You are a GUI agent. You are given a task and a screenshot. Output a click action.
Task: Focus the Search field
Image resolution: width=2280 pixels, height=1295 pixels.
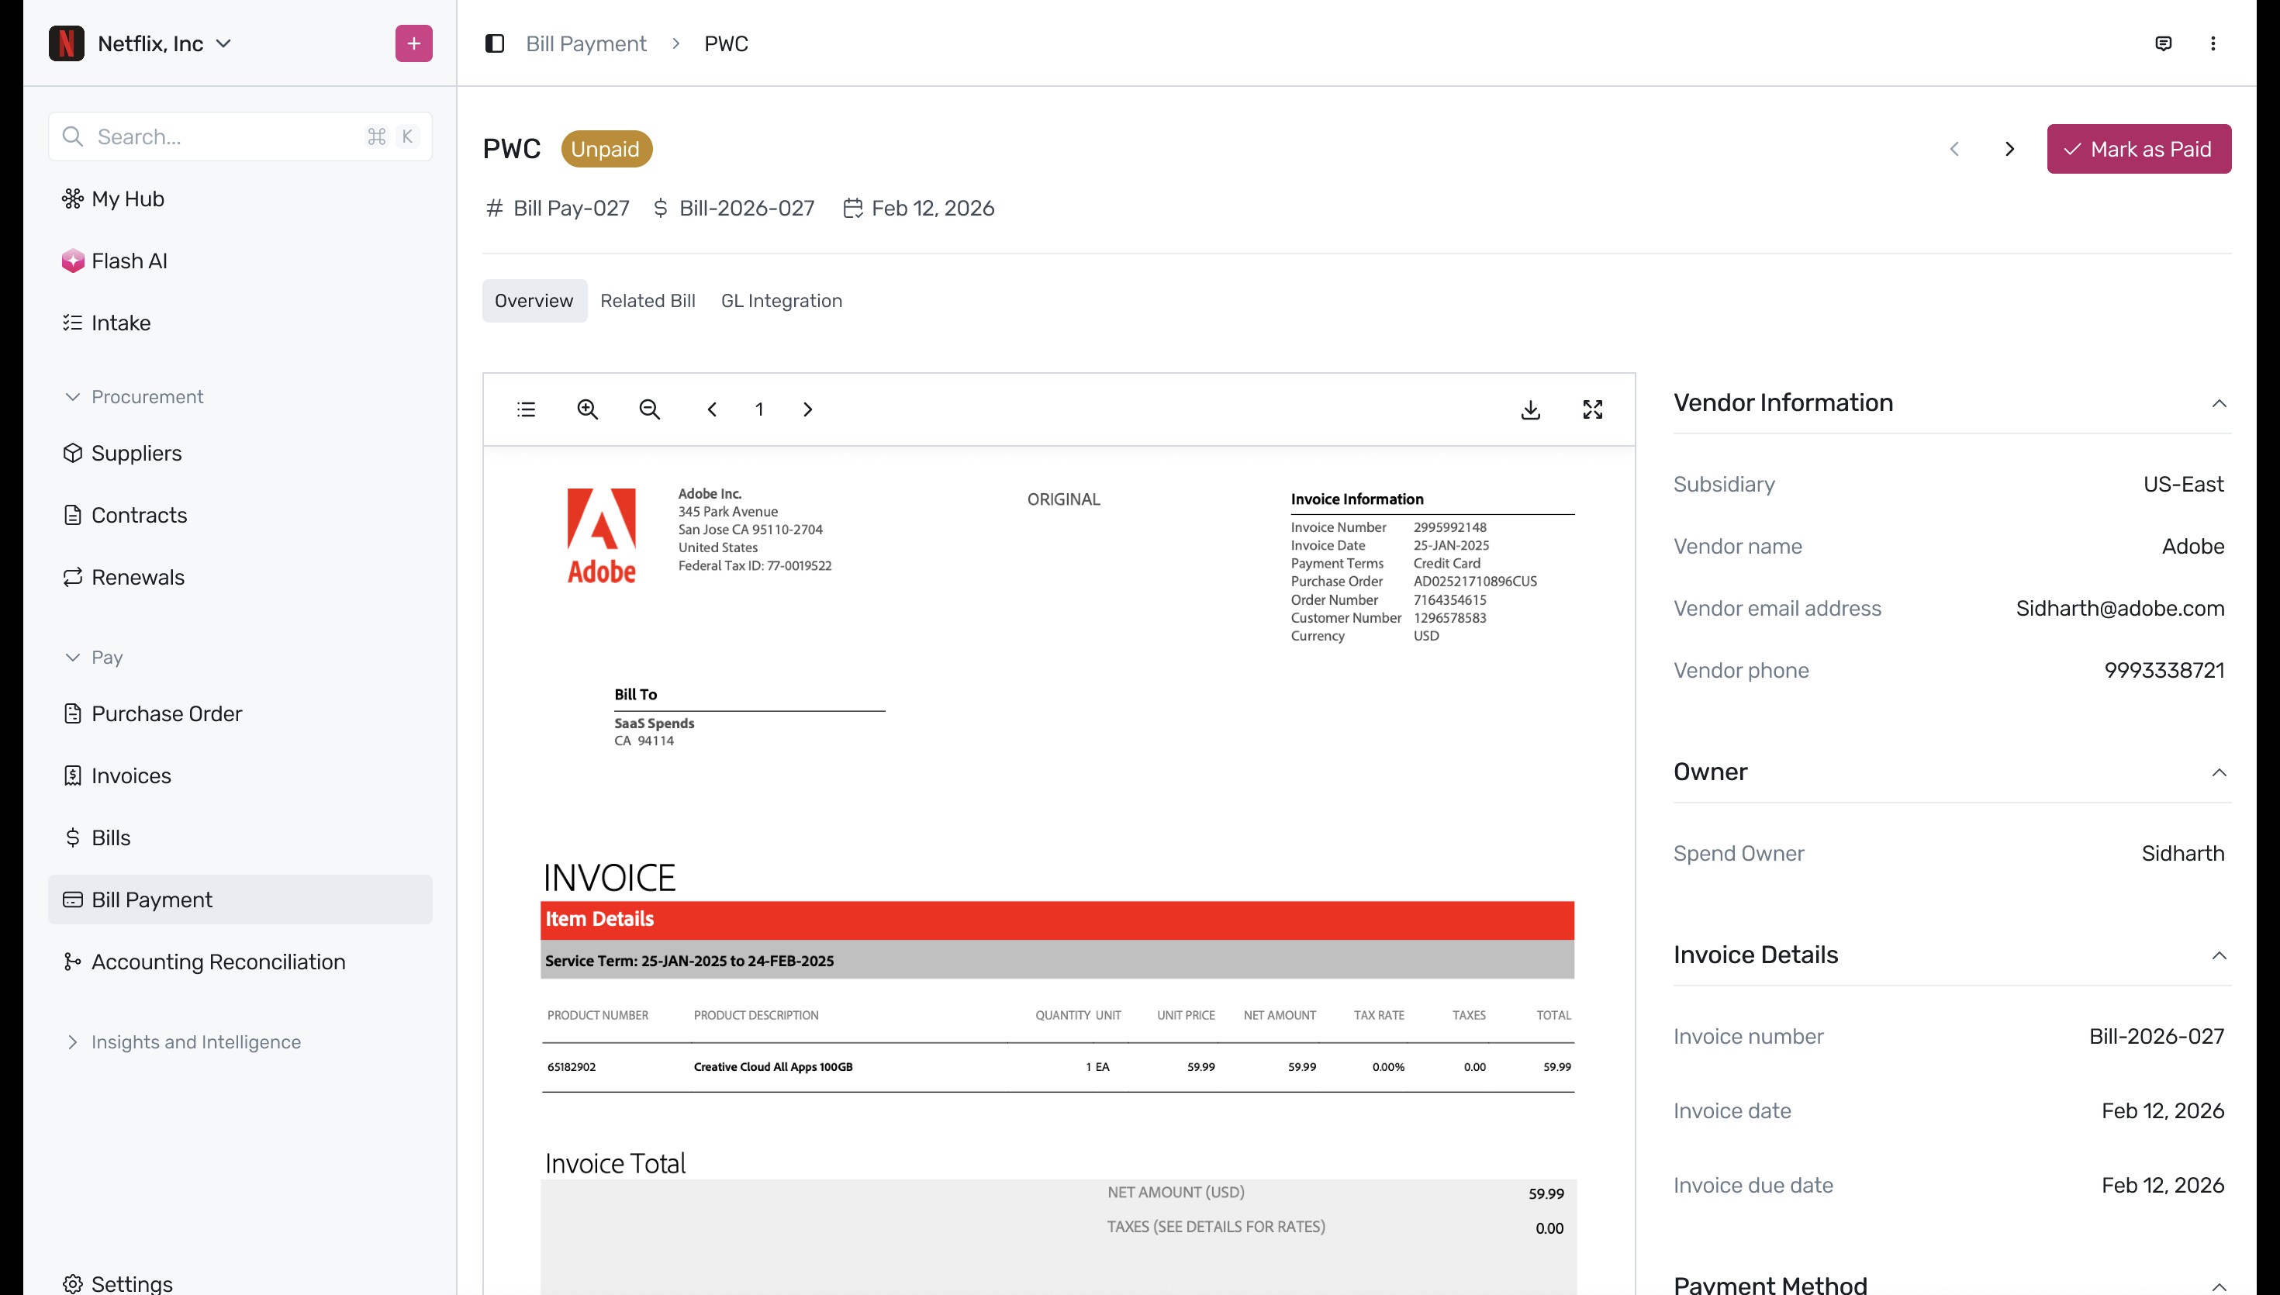[x=240, y=136]
